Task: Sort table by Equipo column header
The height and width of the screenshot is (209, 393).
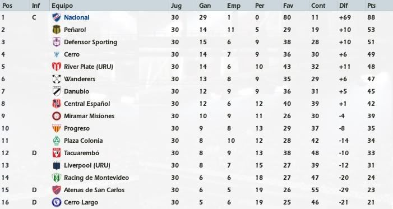Action: pos(62,6)
